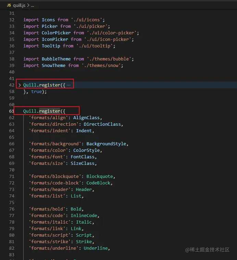Click 'formats/background' key string
The height and width of the screenshot is (260, 237).
(x=55, y=144)
